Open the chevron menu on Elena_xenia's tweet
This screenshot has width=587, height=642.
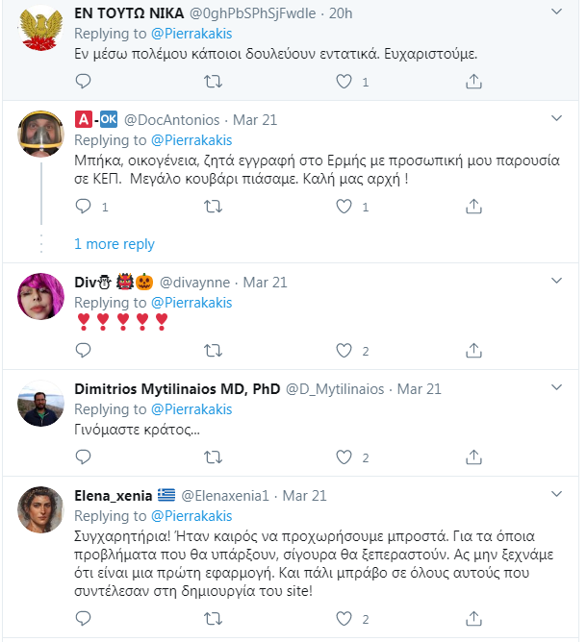556,494
